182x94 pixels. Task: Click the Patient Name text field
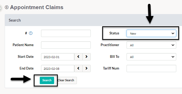(x=66, y=45)
